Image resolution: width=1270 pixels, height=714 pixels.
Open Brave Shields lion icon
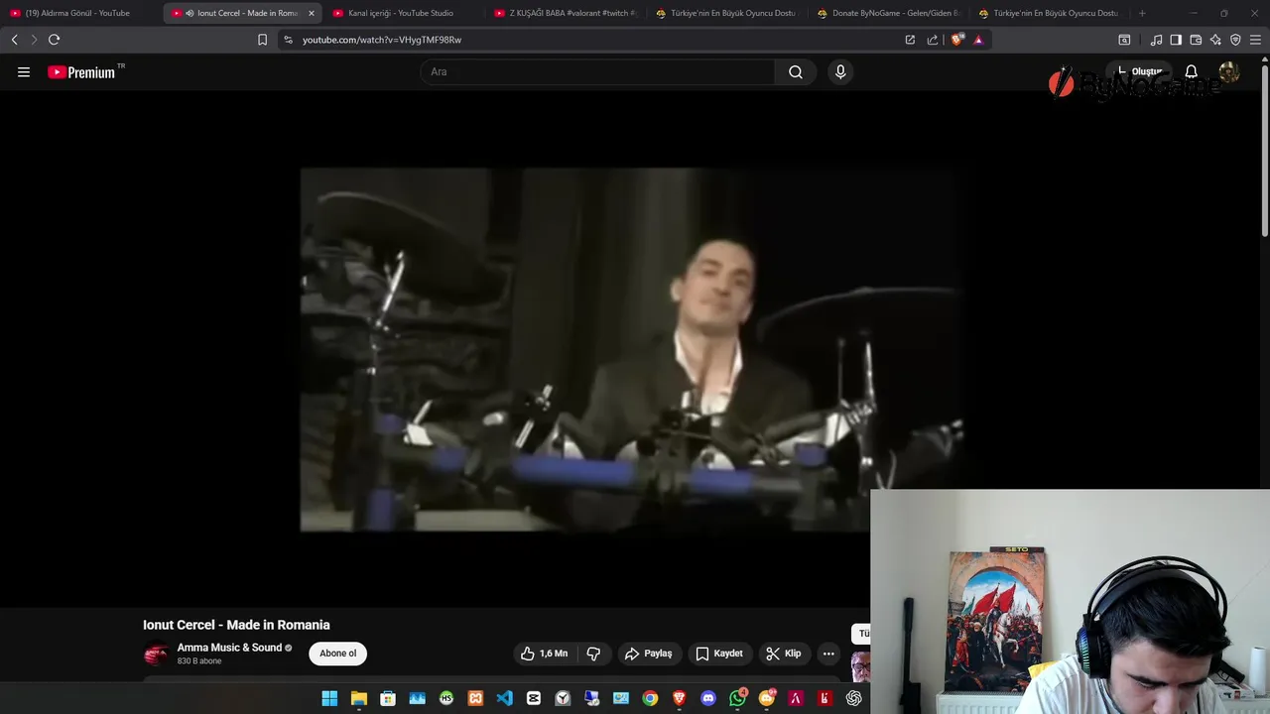[x=956, y=40]
